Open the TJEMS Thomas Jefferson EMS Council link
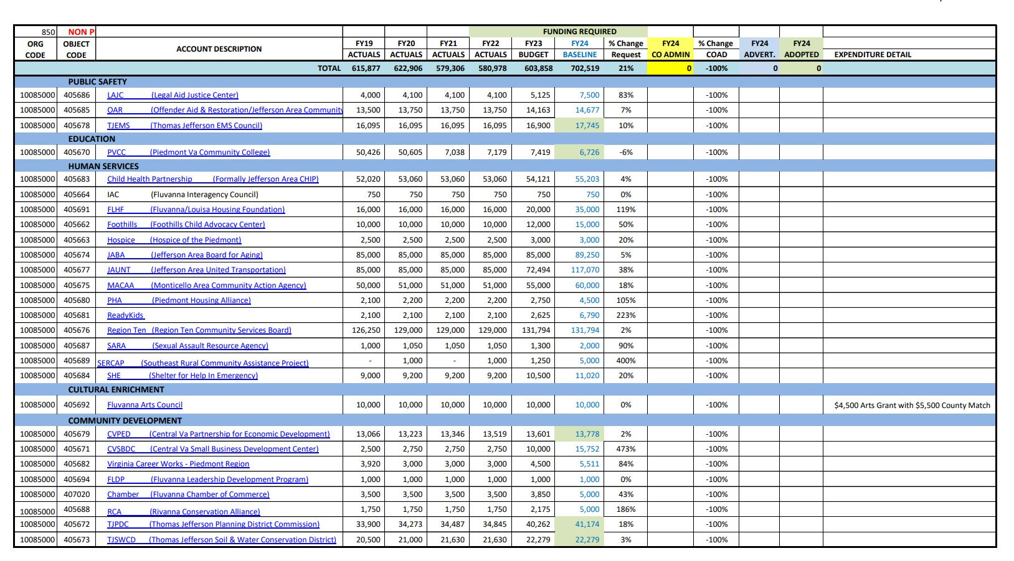Image resolution: width=1014 pixels, height=561 pixels. [x=184, y=126]
